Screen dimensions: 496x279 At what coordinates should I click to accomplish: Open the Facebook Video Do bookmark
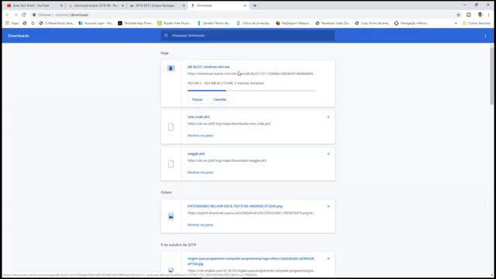[x=332, y=23]
